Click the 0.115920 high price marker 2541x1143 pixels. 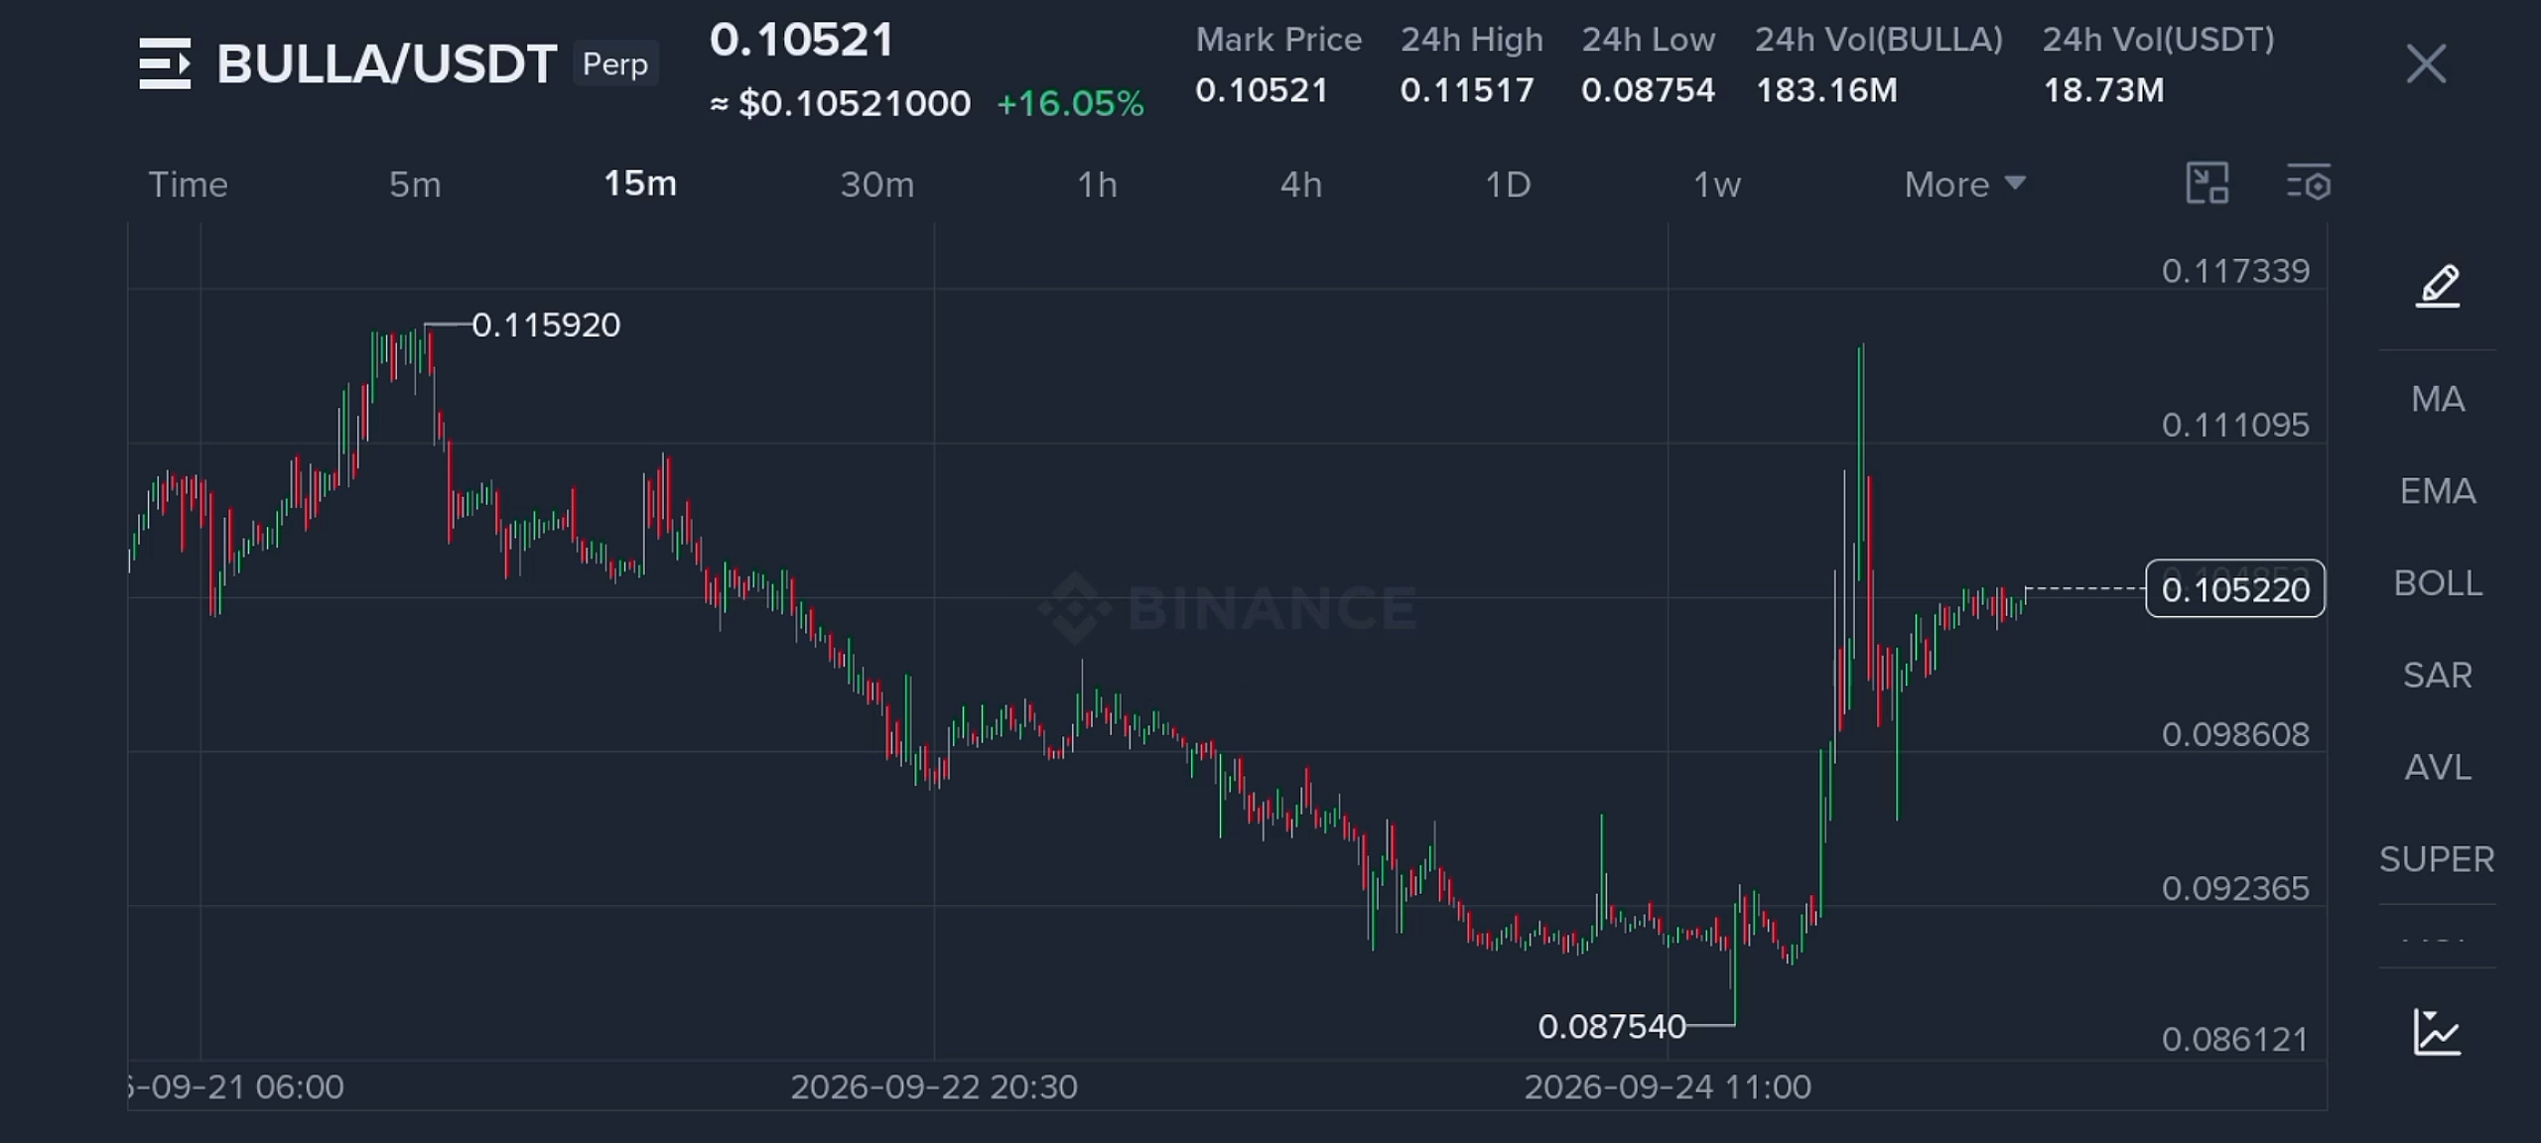pos(546,325)
